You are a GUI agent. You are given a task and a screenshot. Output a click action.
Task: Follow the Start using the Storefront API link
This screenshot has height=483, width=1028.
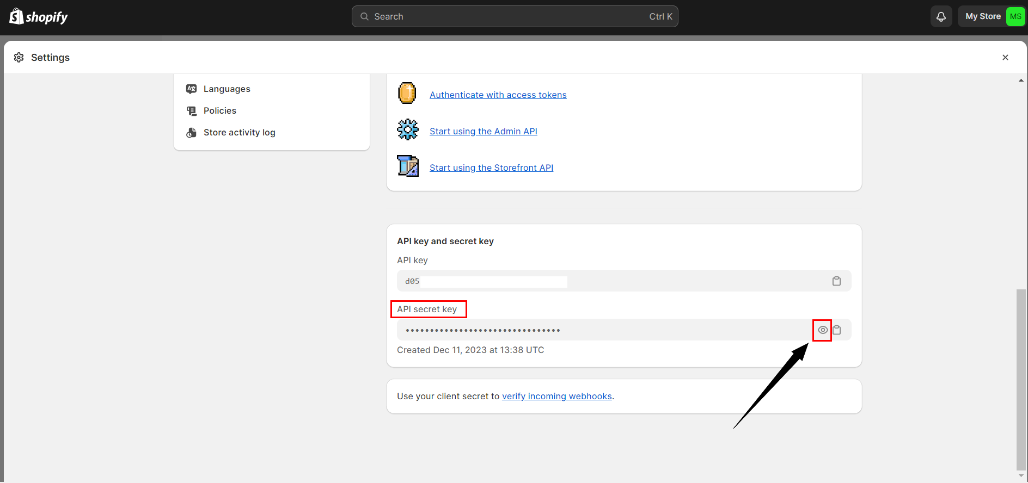[491, 168]
